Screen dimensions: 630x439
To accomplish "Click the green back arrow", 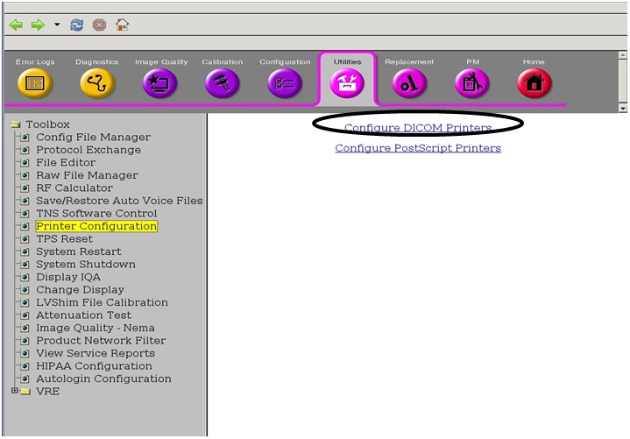I will coord(16,25).
